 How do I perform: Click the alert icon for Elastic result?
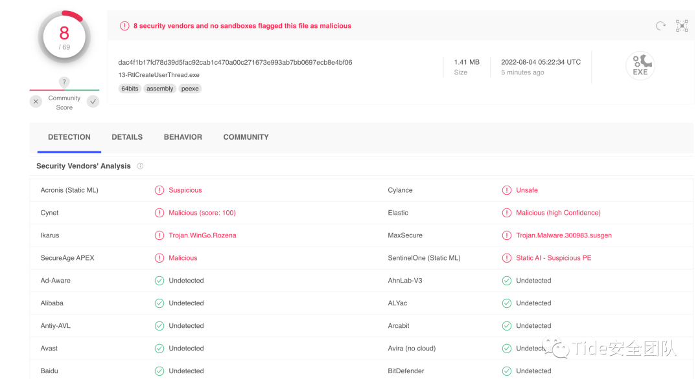click(507, 213)
